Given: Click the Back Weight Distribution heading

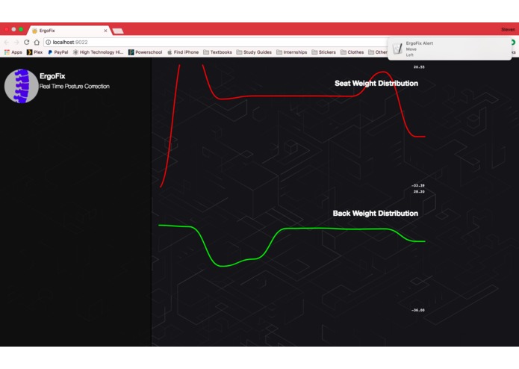Looking at the screenshot, I should pyautogui.click(x=376, y=214).
